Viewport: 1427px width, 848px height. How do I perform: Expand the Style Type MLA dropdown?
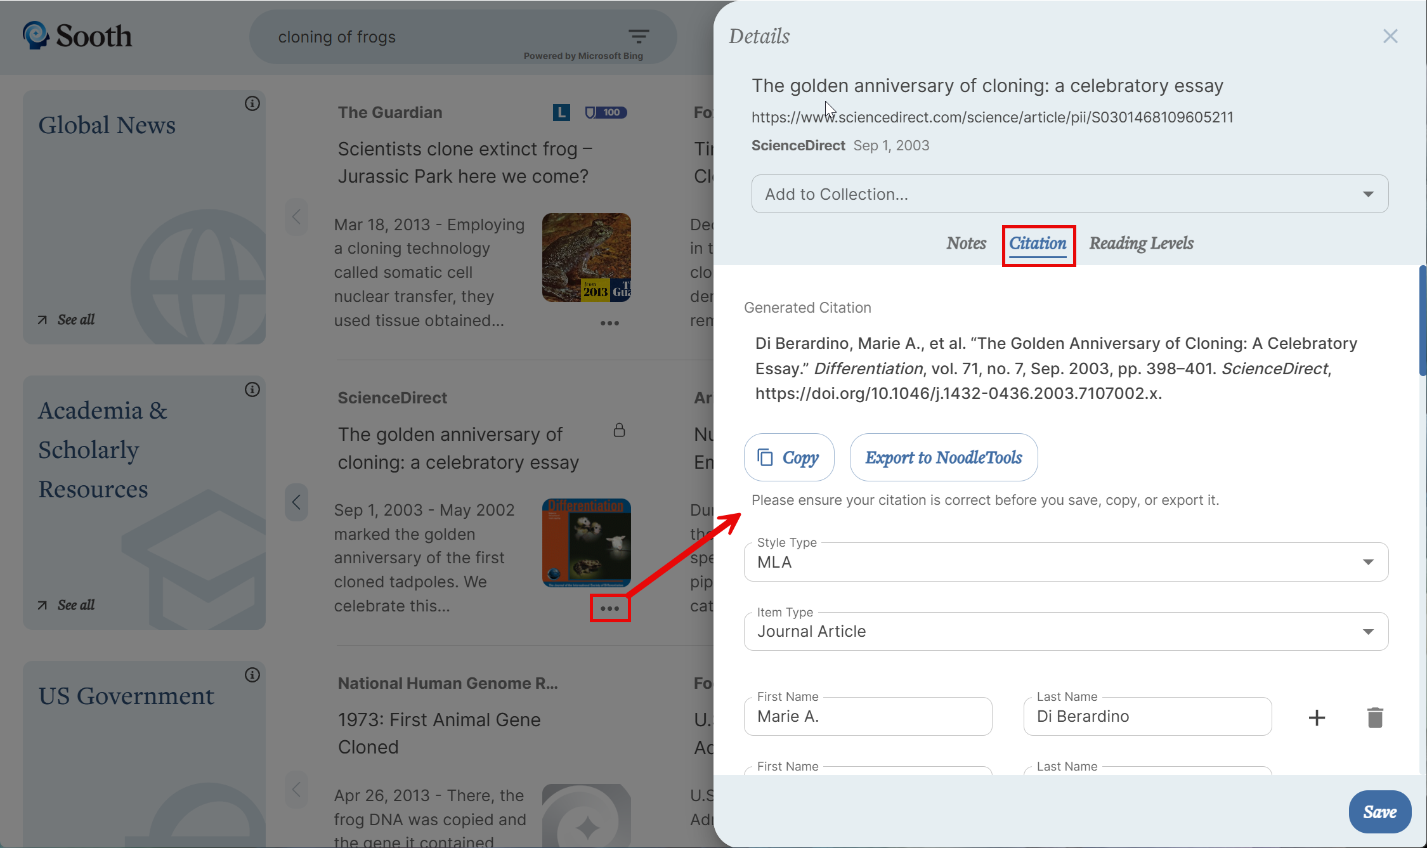[x=1065, y=562]
